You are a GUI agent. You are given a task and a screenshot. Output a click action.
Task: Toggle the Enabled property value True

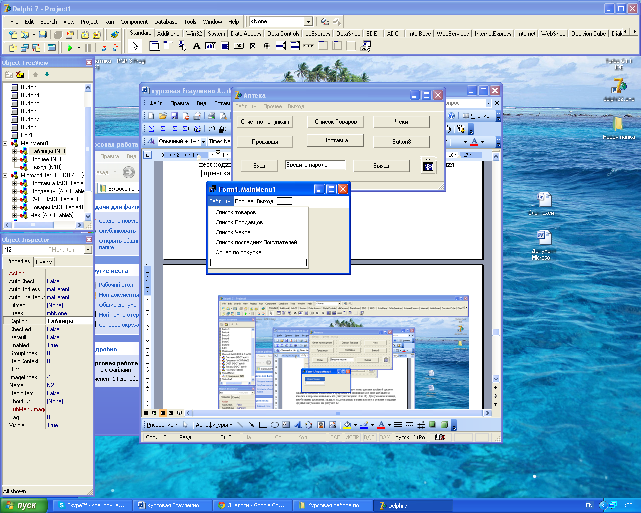tap(69, 345)
